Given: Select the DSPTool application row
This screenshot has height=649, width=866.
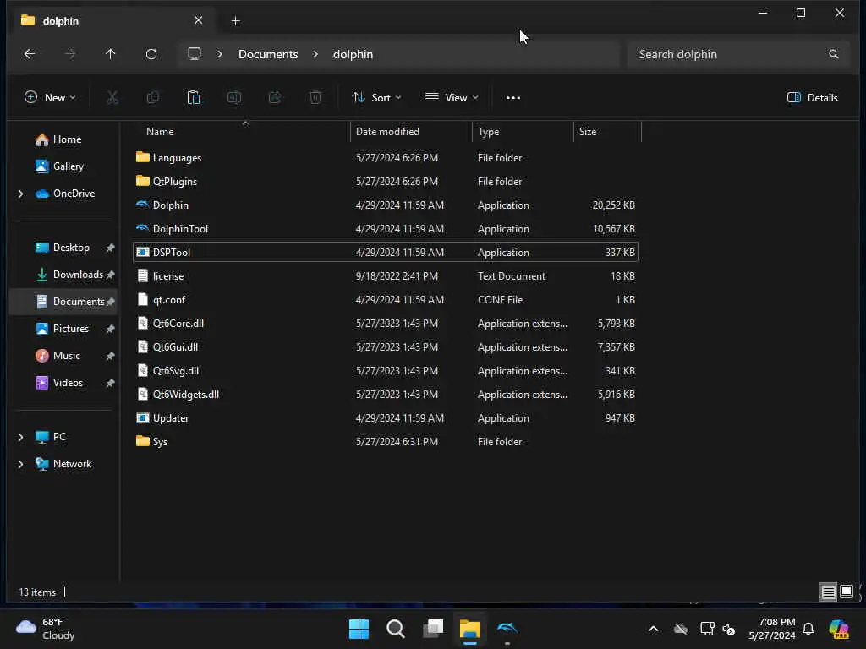Looking at the screenshot, I should tap(386, 252).
